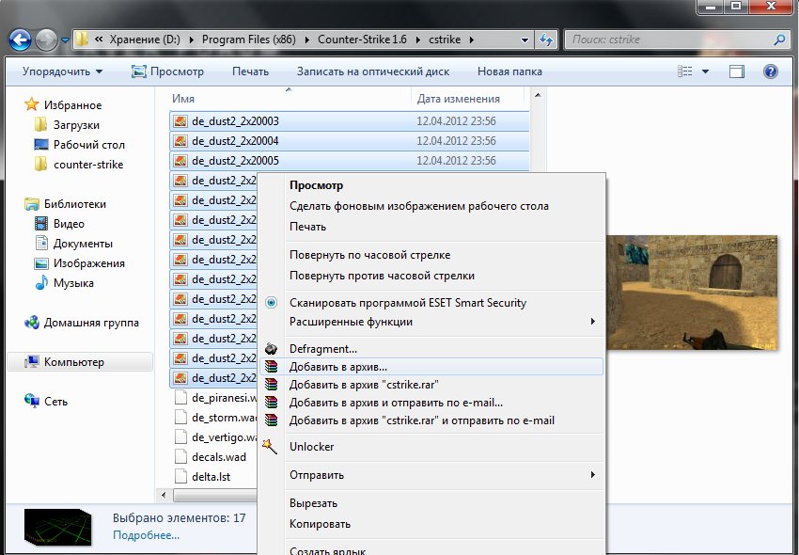Click the refresh icon beside address bar

point(545,40)
